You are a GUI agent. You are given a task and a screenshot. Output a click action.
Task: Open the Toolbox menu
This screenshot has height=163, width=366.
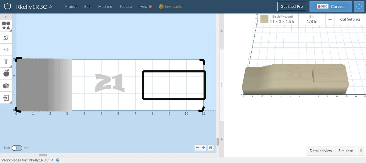(x=126, y=6)
